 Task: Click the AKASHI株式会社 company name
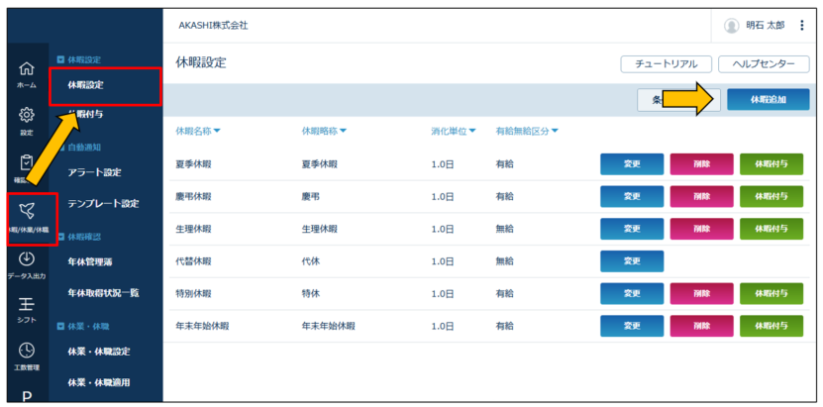(213, 26)
